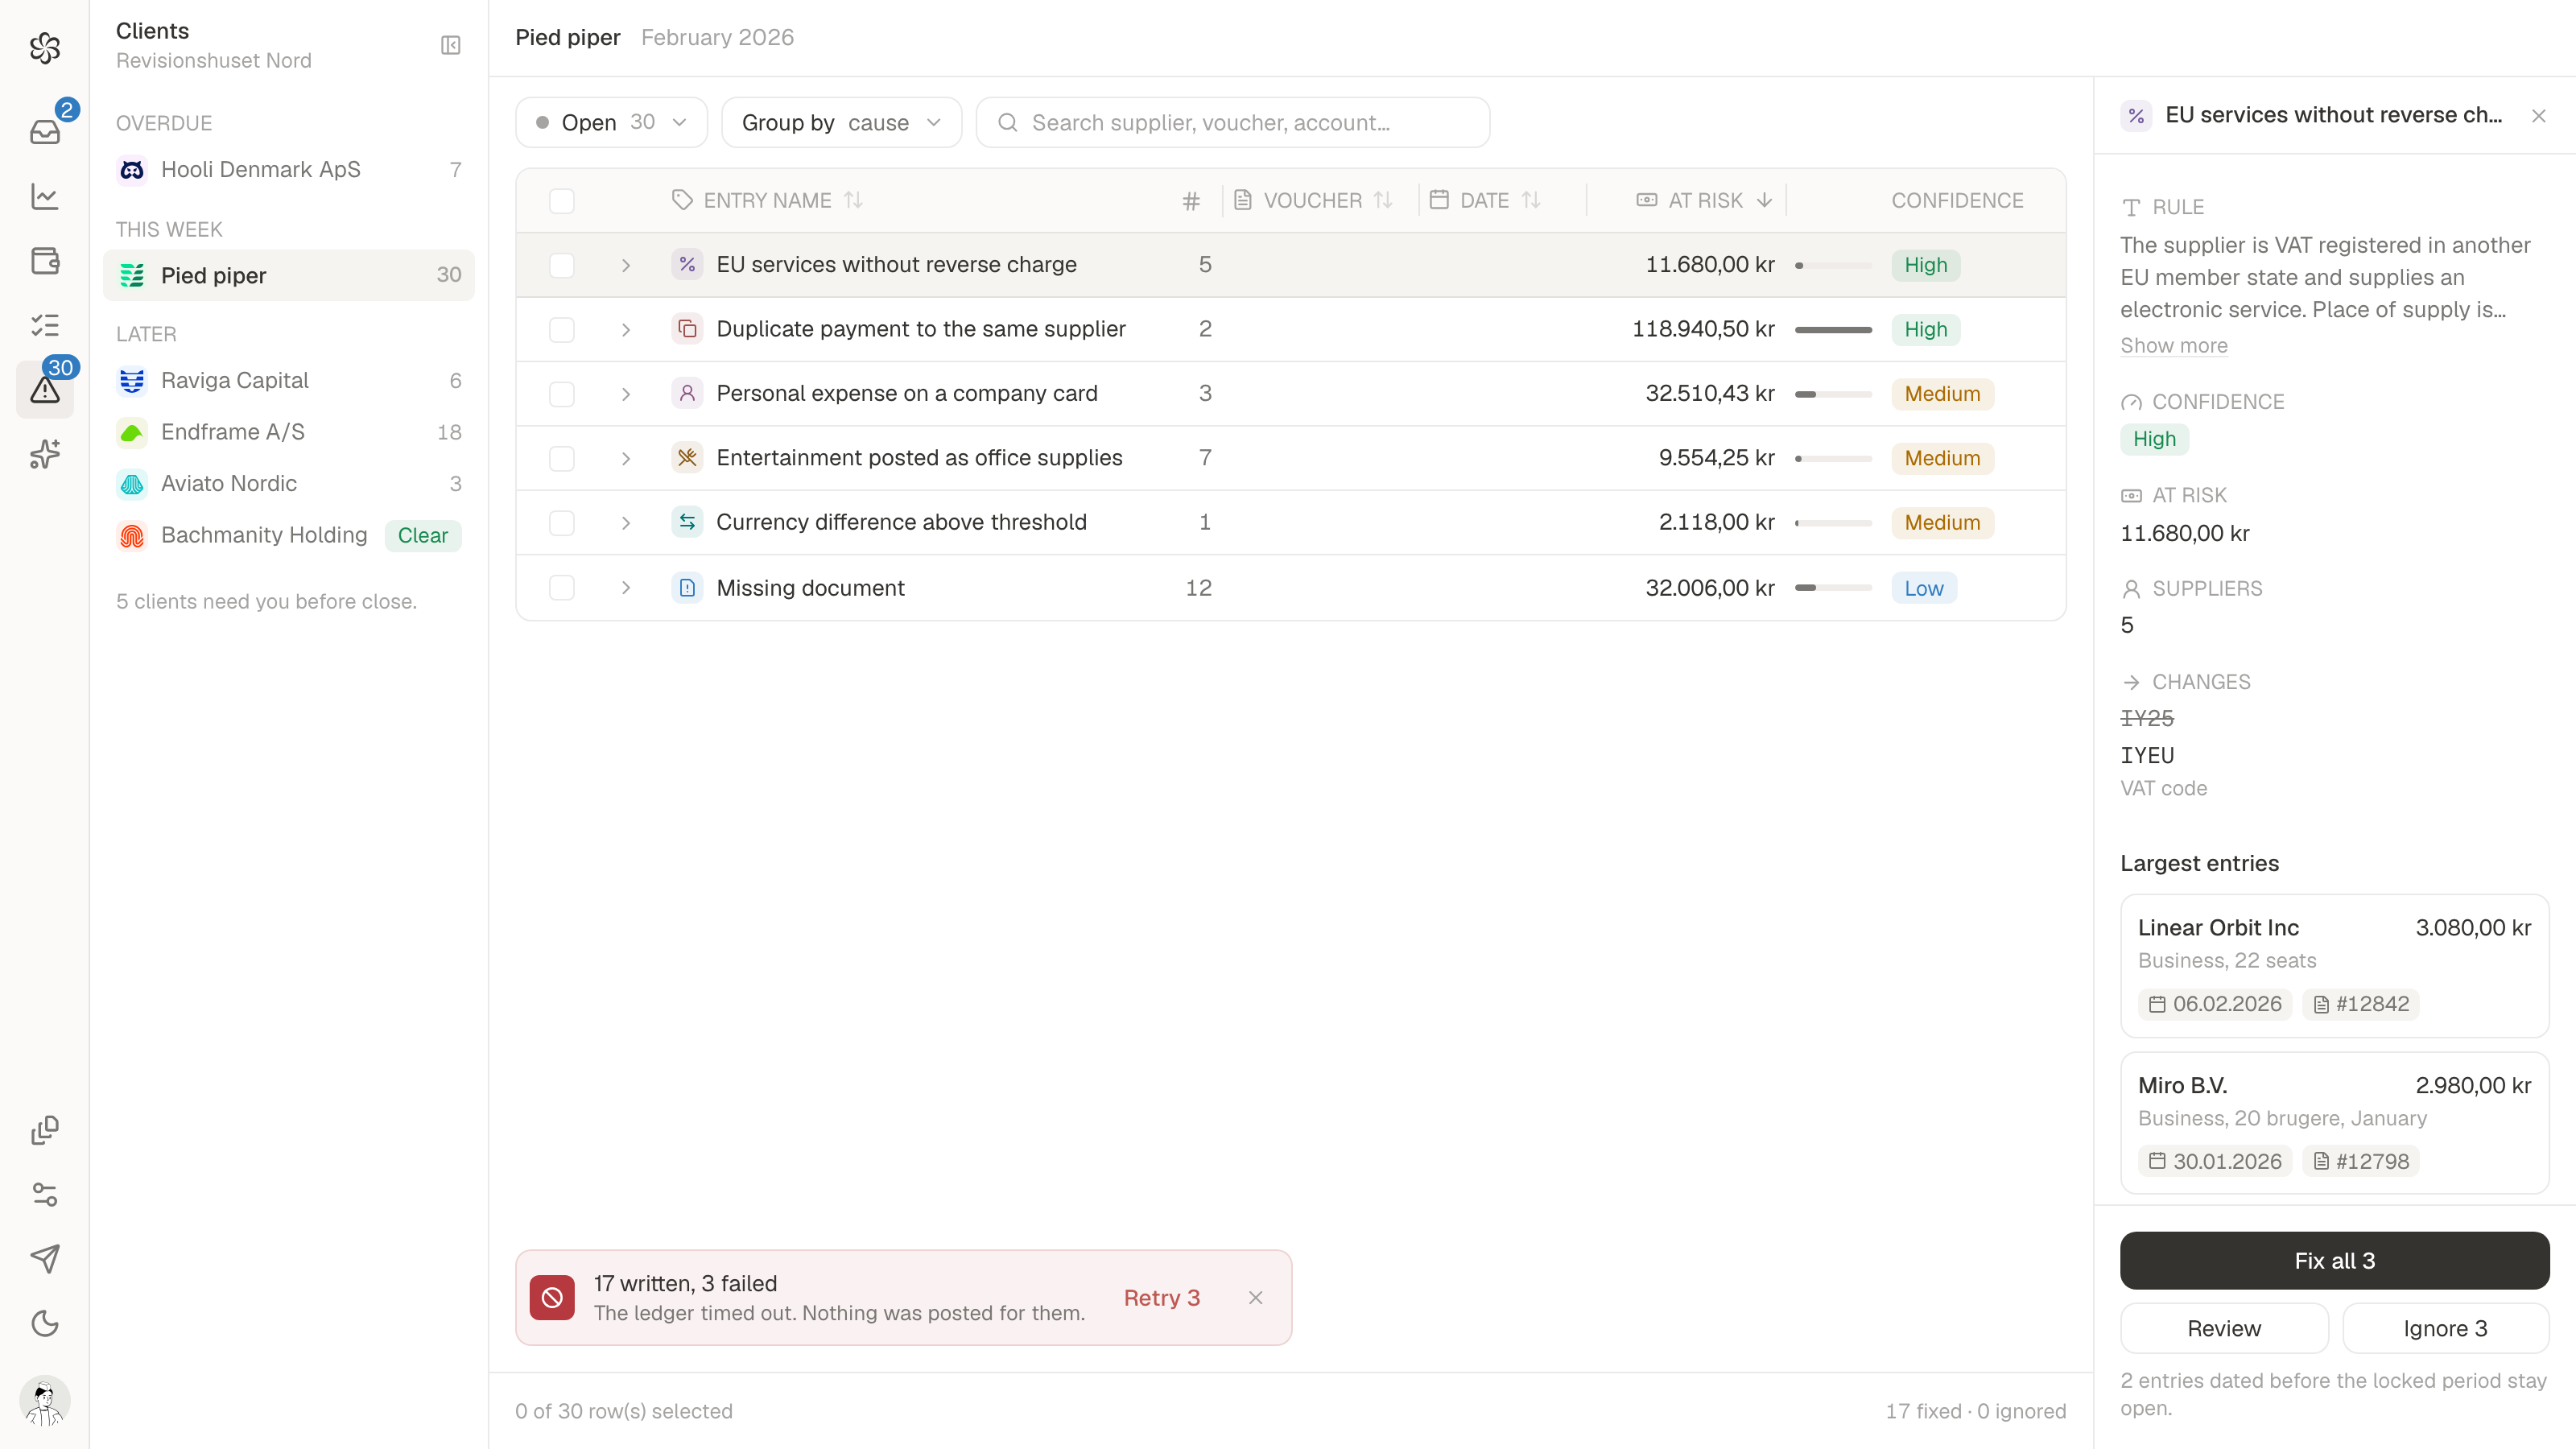Screen dimensions: 2576x1449
Task: Open the Linear Orbit Inc entry card
Action: pos(2334,965)
